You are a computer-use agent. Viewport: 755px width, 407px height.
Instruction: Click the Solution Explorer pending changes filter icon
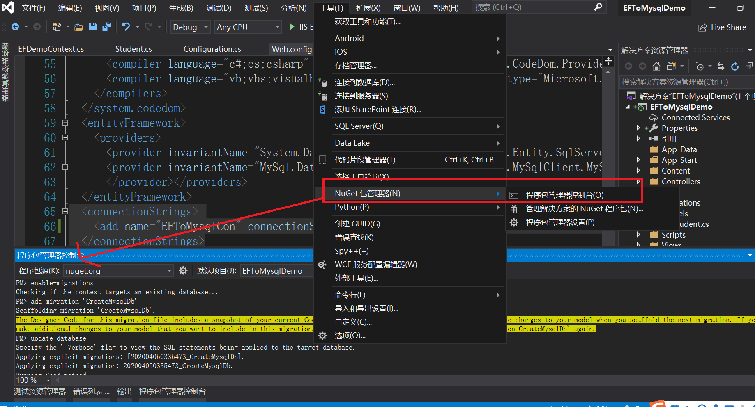(700, 66)
